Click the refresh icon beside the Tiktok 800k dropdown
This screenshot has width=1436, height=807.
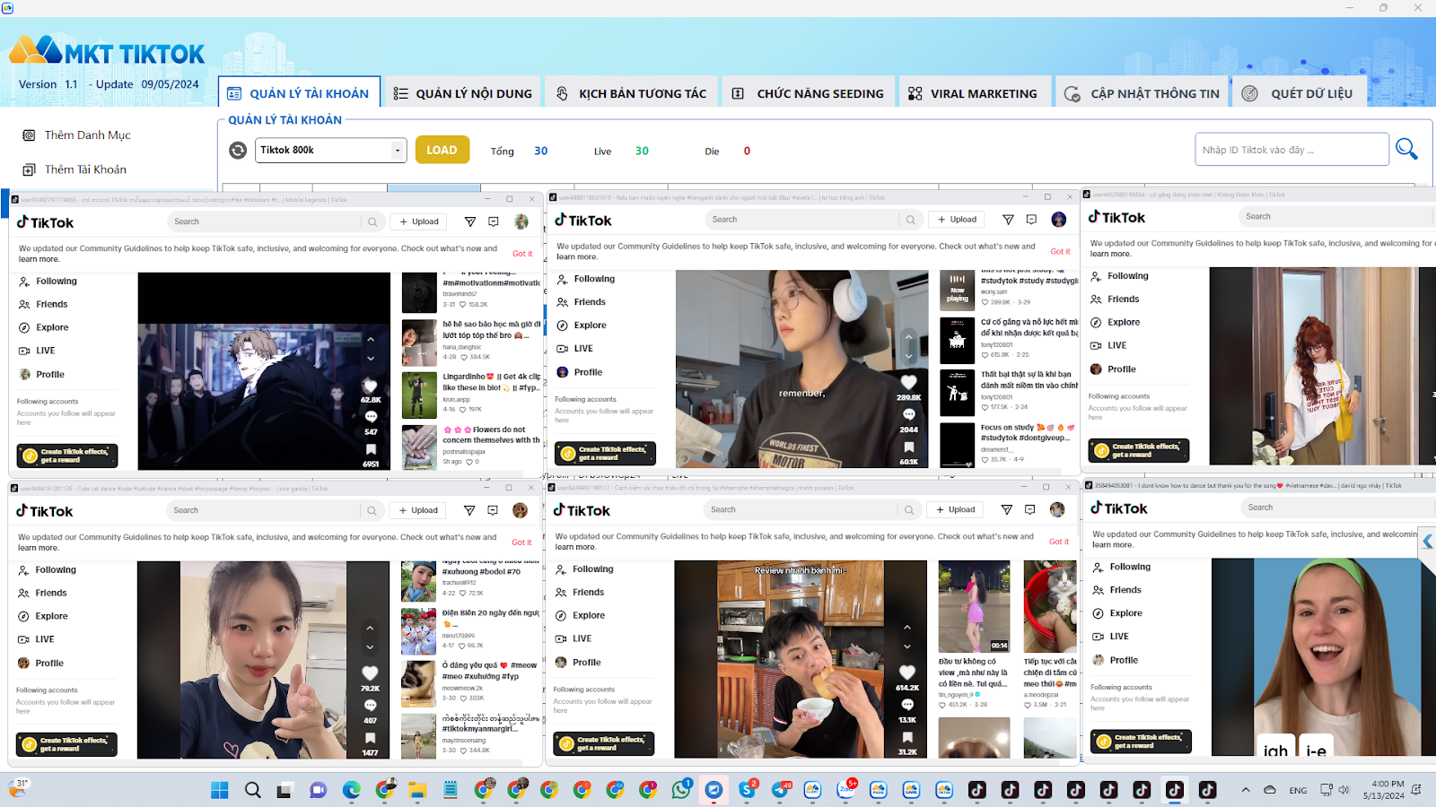click(x=238, y=151)
